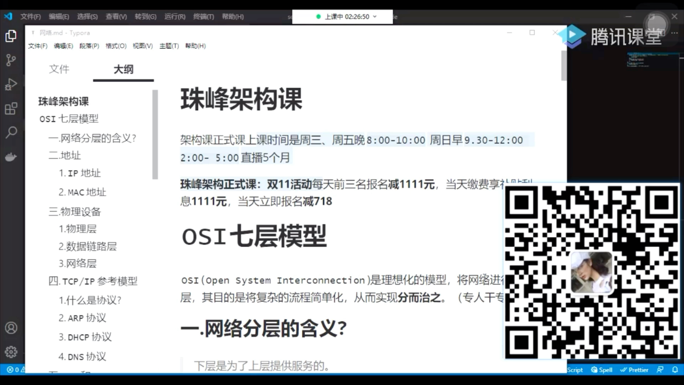
Task: Click the Typora document scrollbar thumb
Action: pos(564,66)
